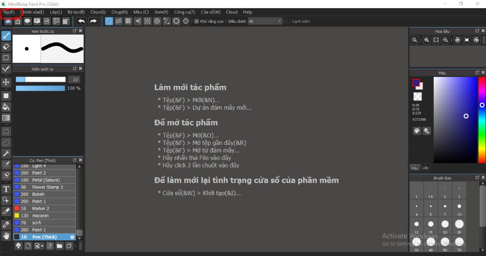Open add brush dropdown arrow
This screenshot has width=486, height=256.
tap(42, 246)
